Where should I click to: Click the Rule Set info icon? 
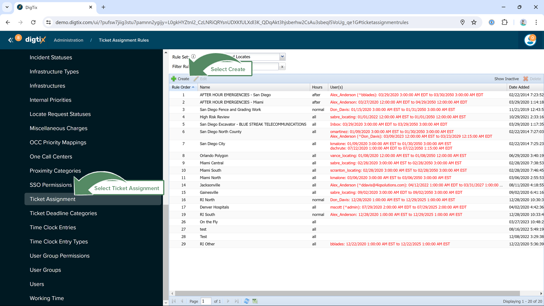[x=193, y=56]
